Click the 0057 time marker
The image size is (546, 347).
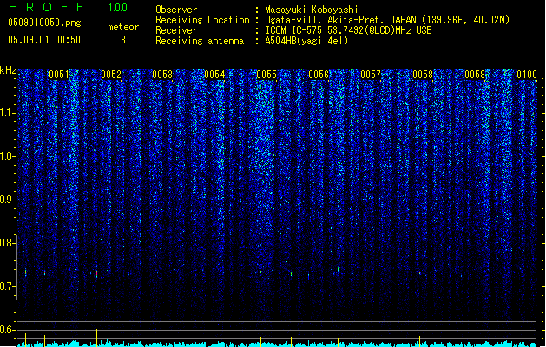(371, 75)
